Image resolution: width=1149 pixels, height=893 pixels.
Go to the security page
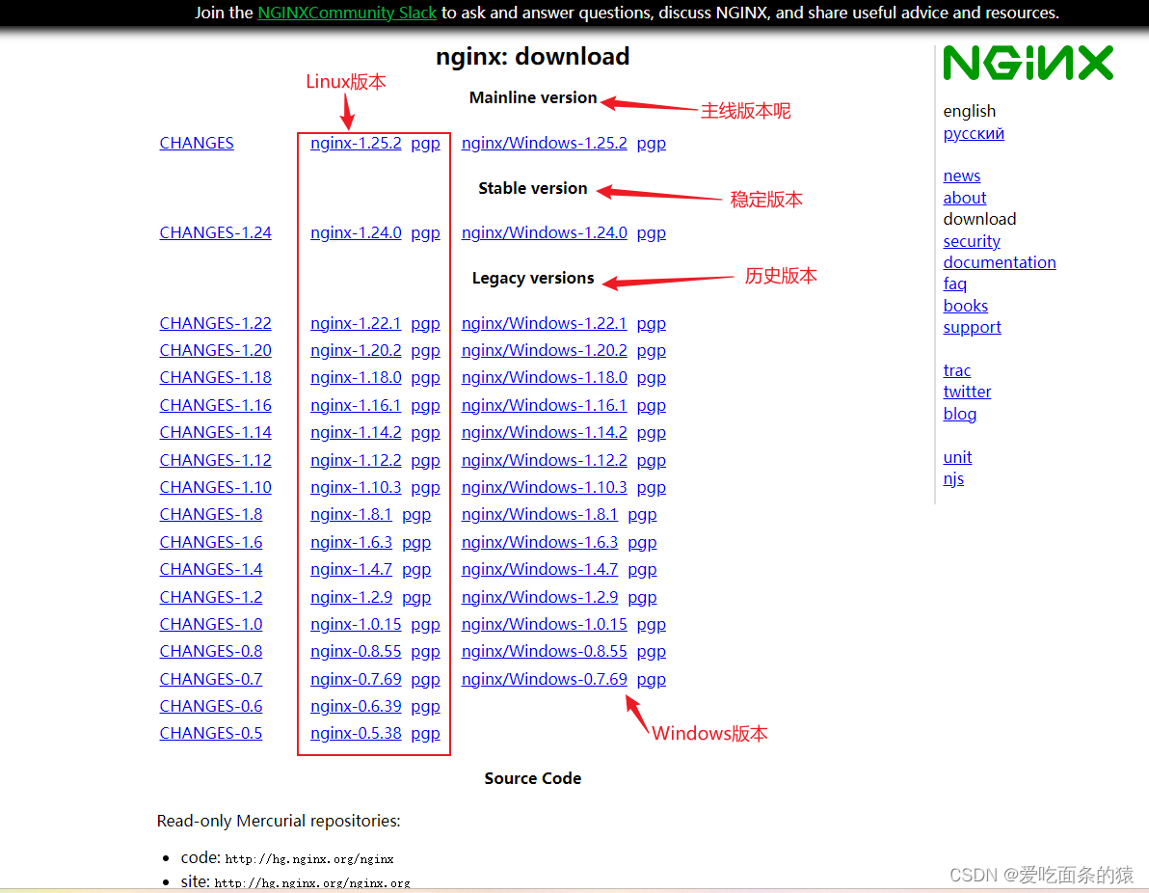coord(972,241)
